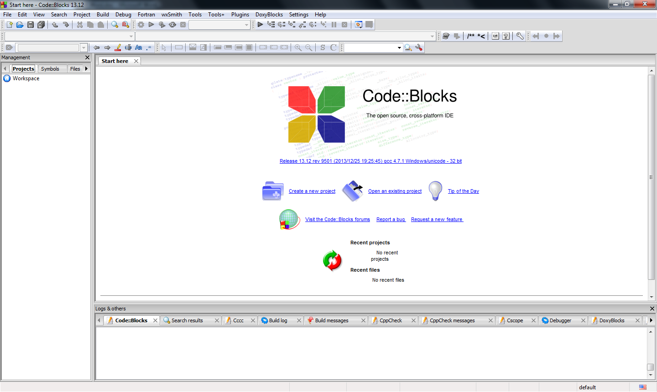
Task: Click the Find magnifier icon in main toolbar
Action: (x=115, y=25)
